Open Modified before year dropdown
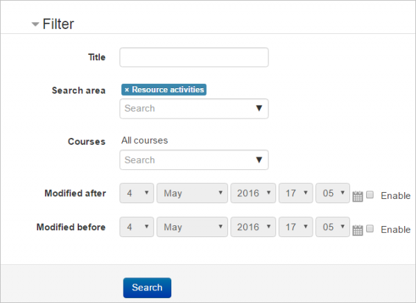The height and width of the screenshot is (303, 416). tap(252, 227)
